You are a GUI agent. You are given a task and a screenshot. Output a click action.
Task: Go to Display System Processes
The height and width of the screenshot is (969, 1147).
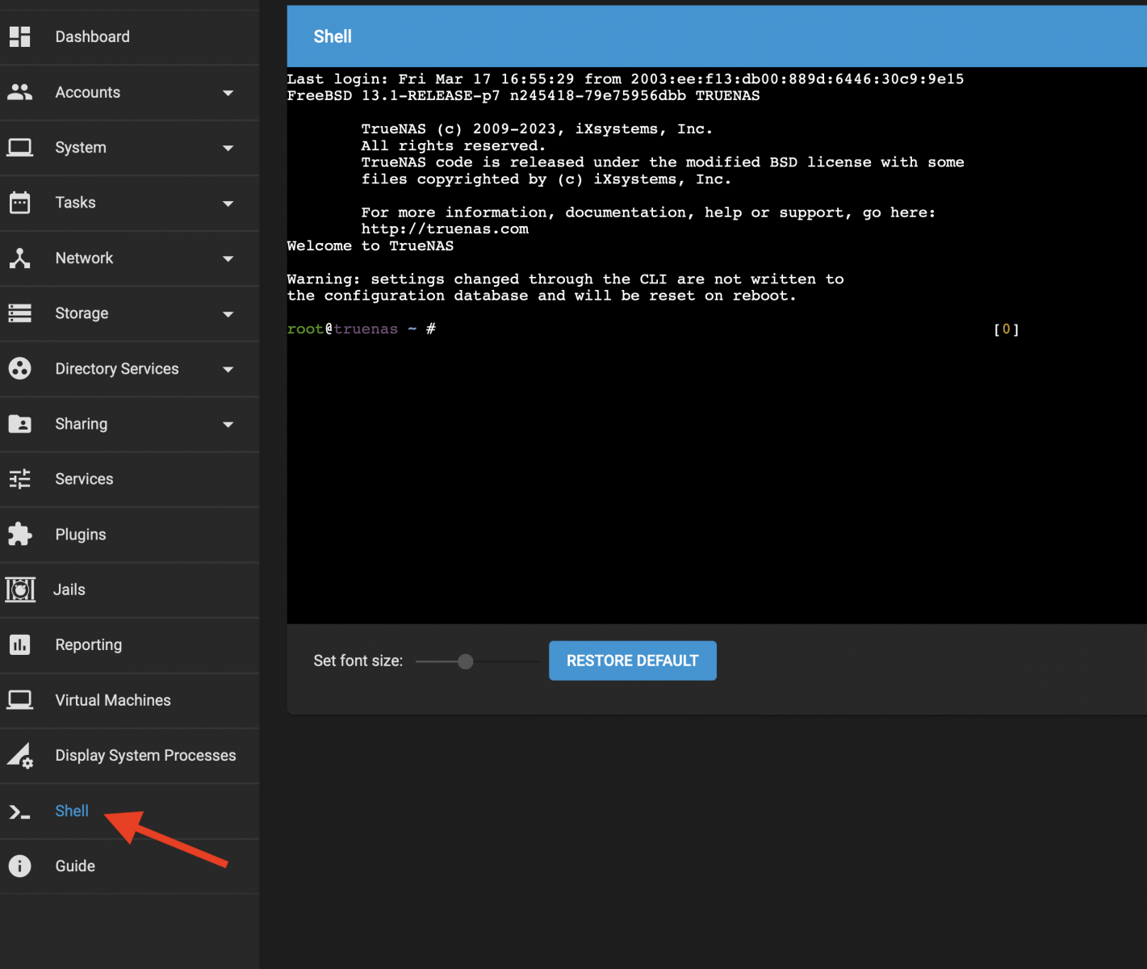(145, 755)
